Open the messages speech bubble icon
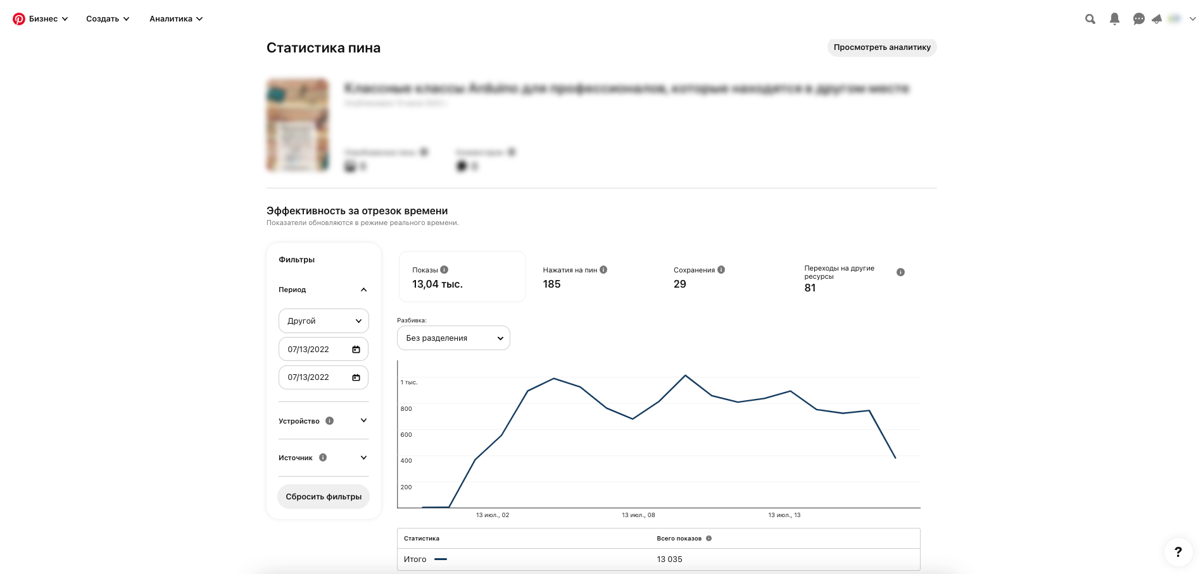This screenshot has width=1203, height=574. point(1139,19)
